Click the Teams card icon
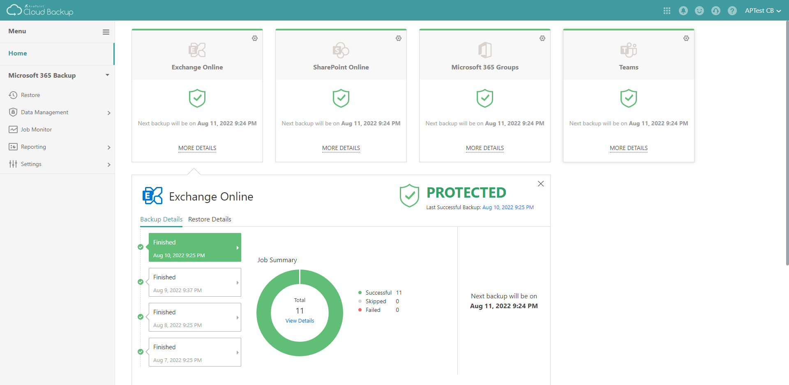The image size is (789, 385). [x=629, y=50]
